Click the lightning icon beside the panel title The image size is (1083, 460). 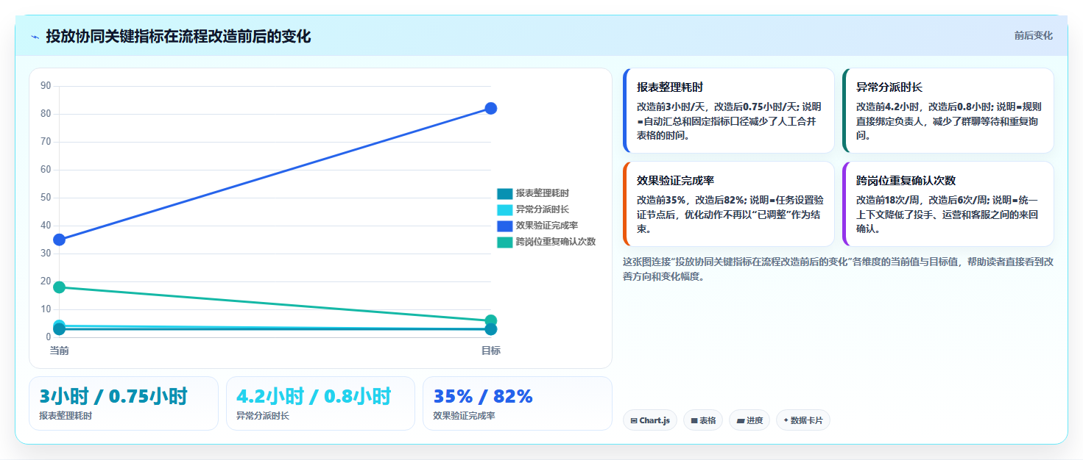(x=35, y=37)
